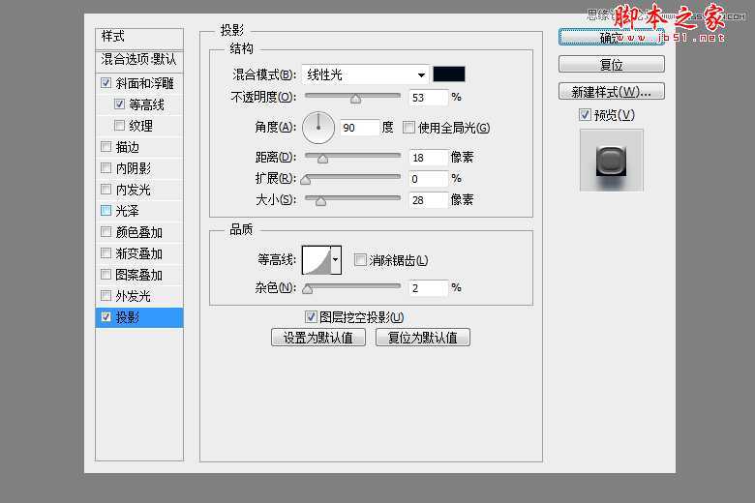Uncheck the 斜面和浮雕 checkbox
Viewport: 755px width, 503px height.
106,84
